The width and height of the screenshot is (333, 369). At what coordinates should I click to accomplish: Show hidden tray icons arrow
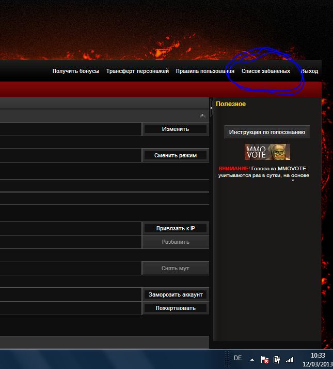252,360
